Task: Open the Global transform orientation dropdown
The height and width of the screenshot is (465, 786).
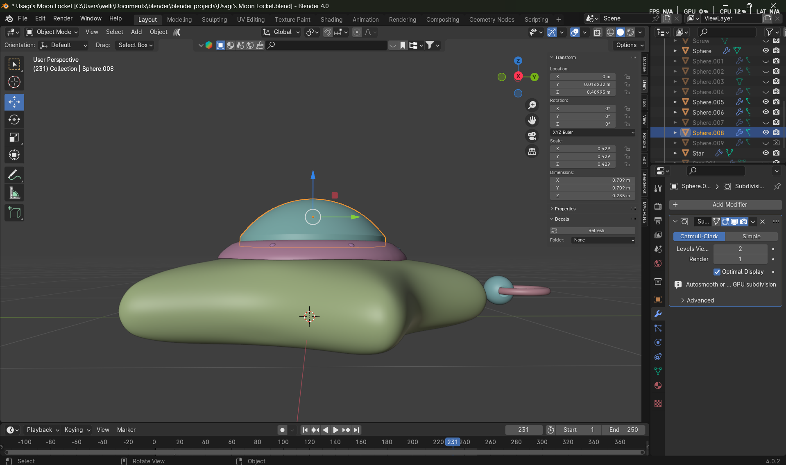Action: point(281,32)
